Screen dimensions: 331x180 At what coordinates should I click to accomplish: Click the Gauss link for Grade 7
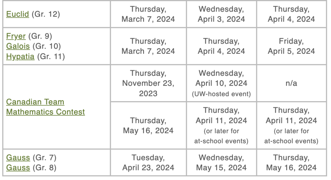(x=18, y=158)
